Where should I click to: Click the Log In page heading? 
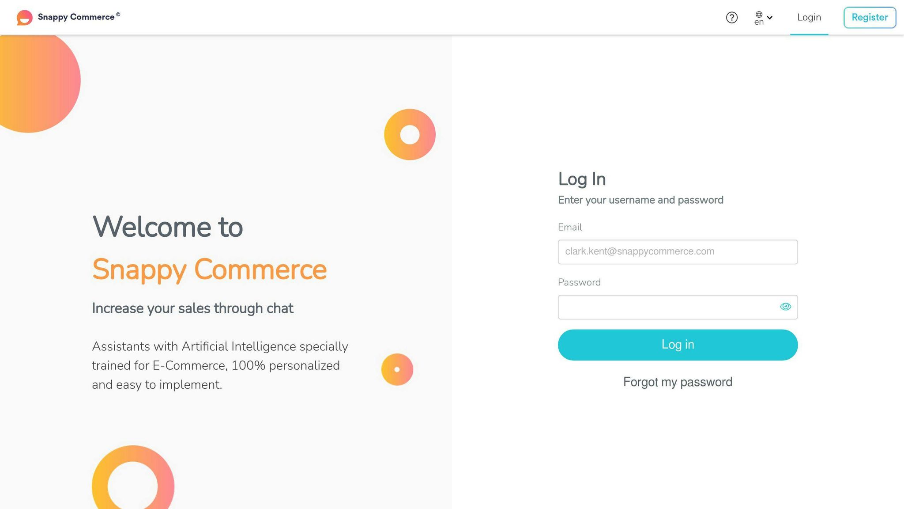[x=582, y=179]
